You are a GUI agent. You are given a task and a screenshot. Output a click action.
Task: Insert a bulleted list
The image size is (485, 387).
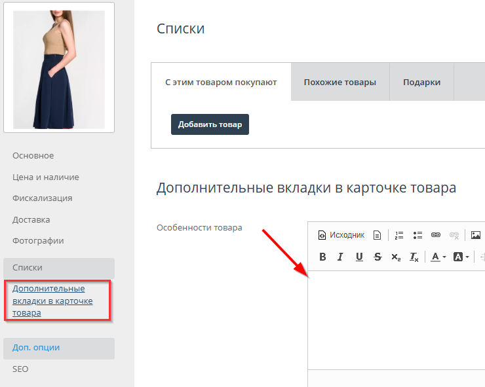click(x=417, y=235)
